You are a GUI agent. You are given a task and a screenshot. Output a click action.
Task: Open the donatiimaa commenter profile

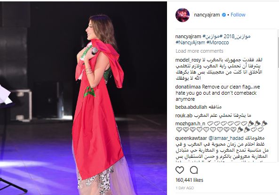188,87
